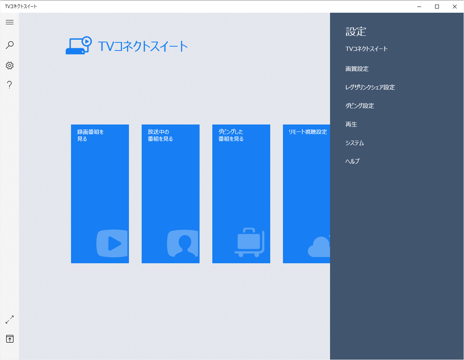Open help via question mark icon
The image size is (464, 360).
click(x=10, y=85)
